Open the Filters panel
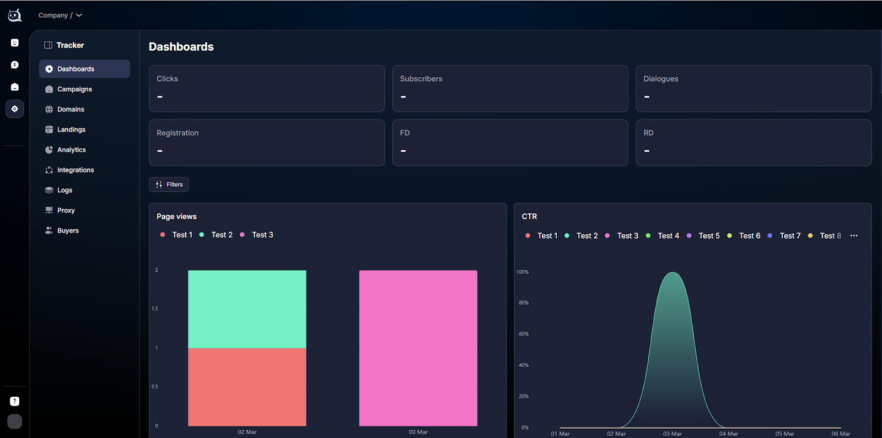This screenshot has height=438, width=882. 169,185
